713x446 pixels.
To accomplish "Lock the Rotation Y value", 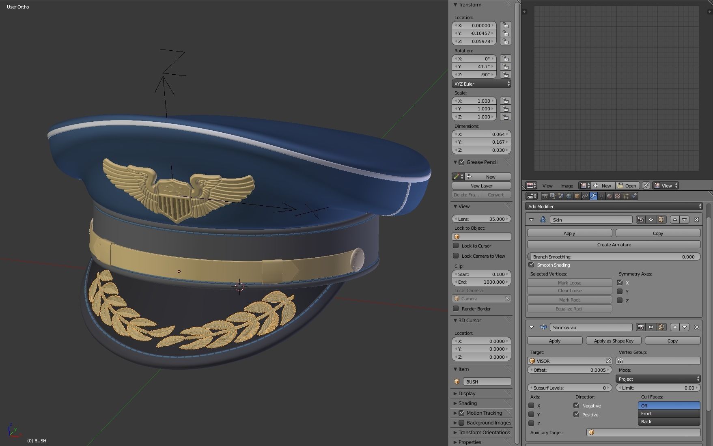I will [x=506, y=67].
